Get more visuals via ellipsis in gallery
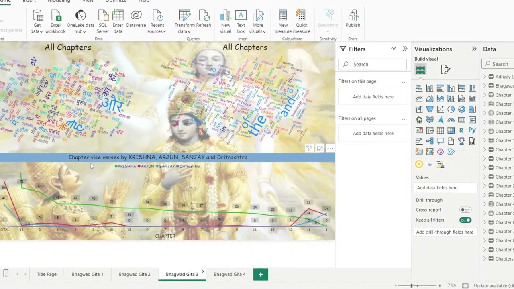This screenshot has height=289, width=514. 461,151
